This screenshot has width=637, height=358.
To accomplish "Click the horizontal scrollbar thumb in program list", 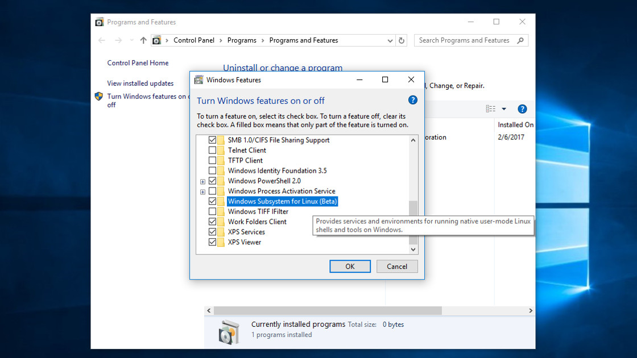I will 328,310.
